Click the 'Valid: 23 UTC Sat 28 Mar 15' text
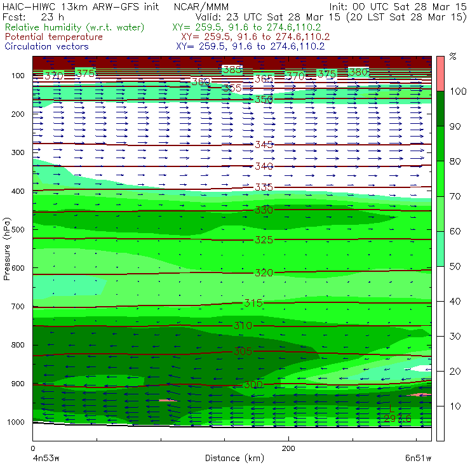 click(x=268, y=17)
